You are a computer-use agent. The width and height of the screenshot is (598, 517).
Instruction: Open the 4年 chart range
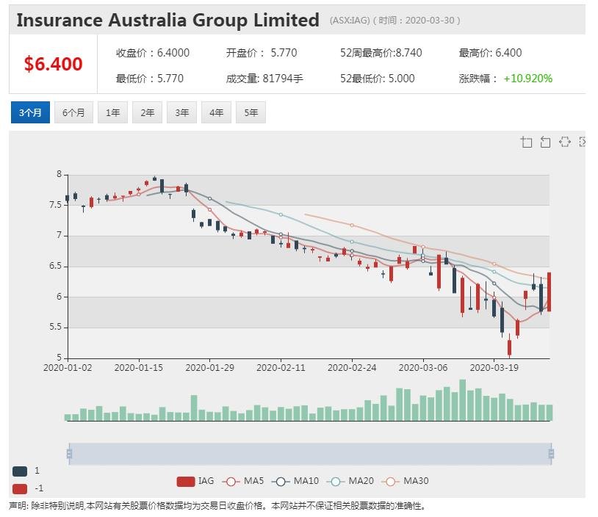[x=216, y=112]
